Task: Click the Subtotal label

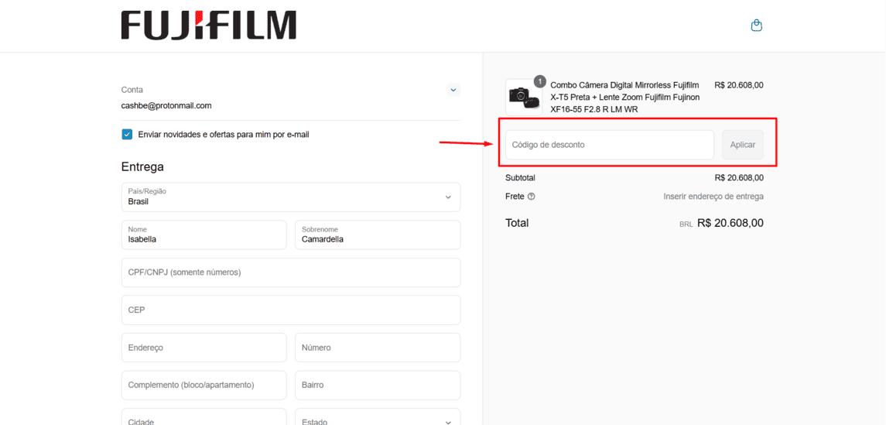Action: pos(520,177)
